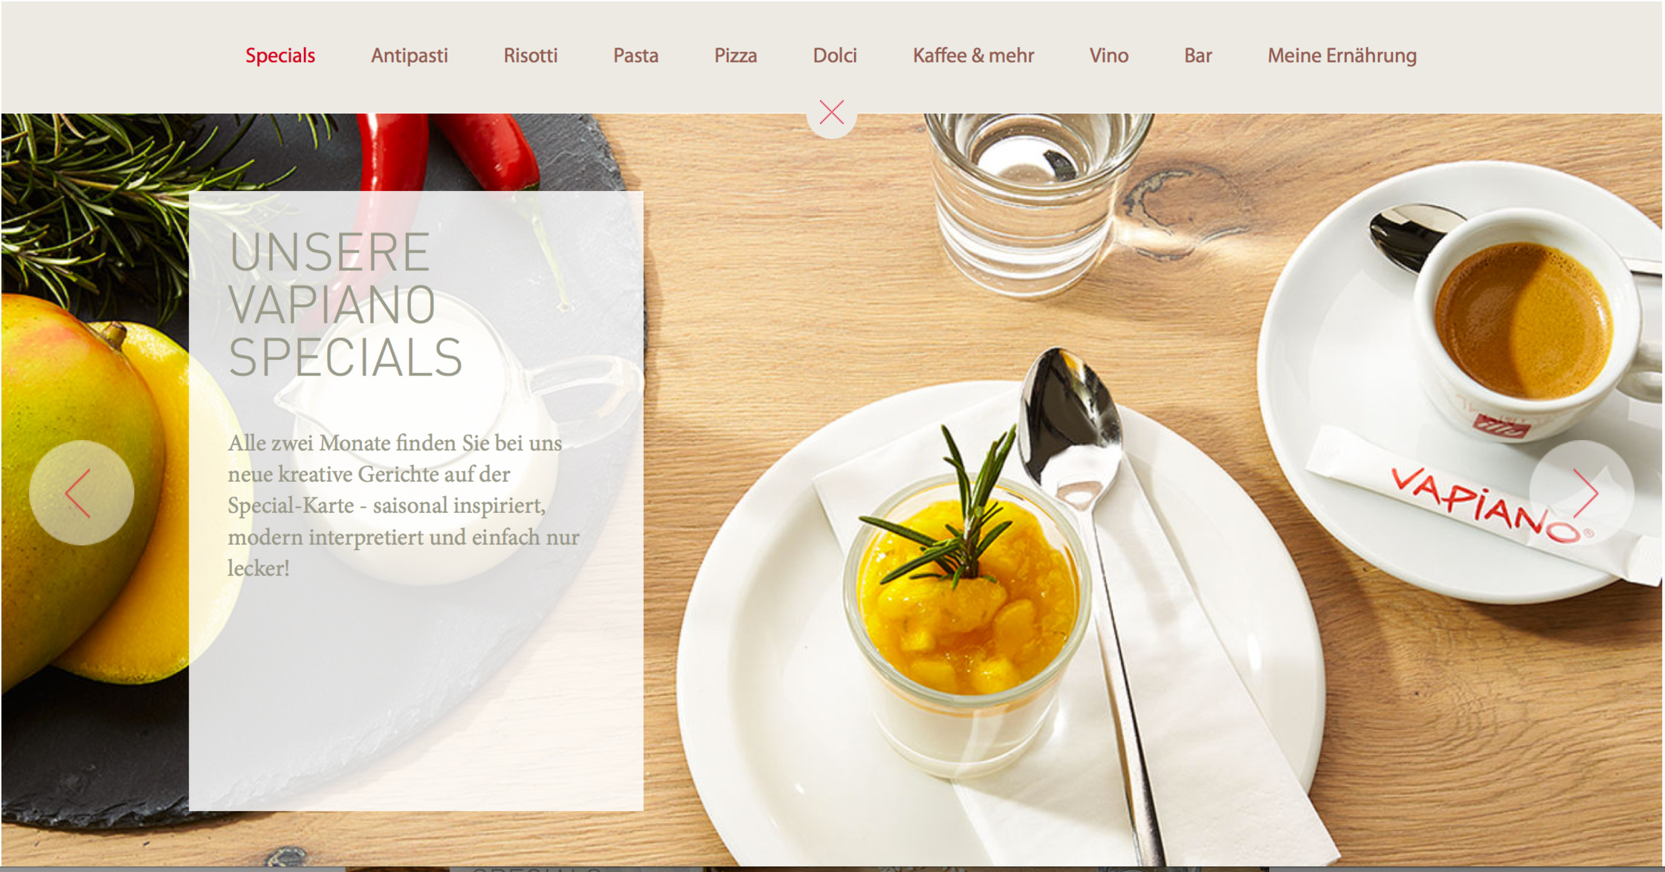Screen dimensions: 1665x872
Task: Show the previous slide with left arrow
Action: tap(82, 492)
